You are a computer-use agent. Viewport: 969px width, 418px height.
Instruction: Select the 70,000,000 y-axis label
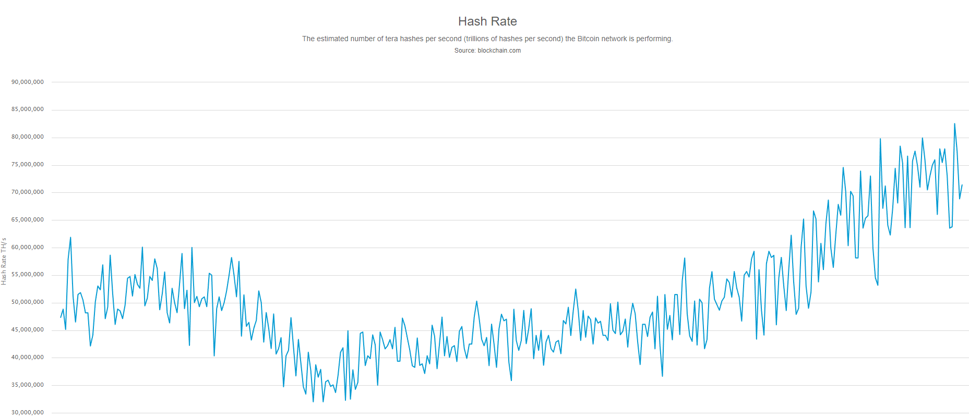click(28, 192)
